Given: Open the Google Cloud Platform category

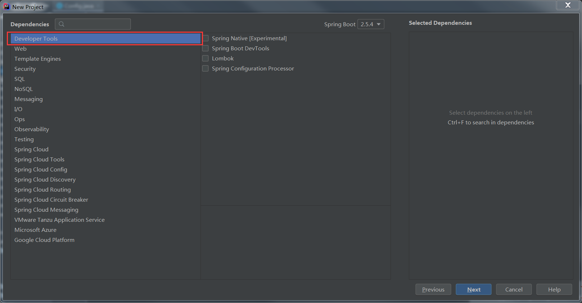Looking at the screenshot, I should 105,240.
